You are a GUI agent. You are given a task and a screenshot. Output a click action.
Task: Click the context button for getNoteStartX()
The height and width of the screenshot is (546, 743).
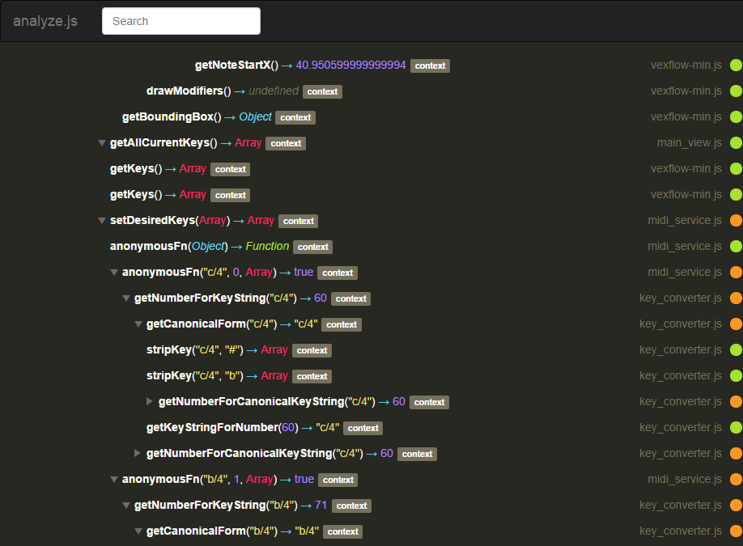click(x=430, y=66)
